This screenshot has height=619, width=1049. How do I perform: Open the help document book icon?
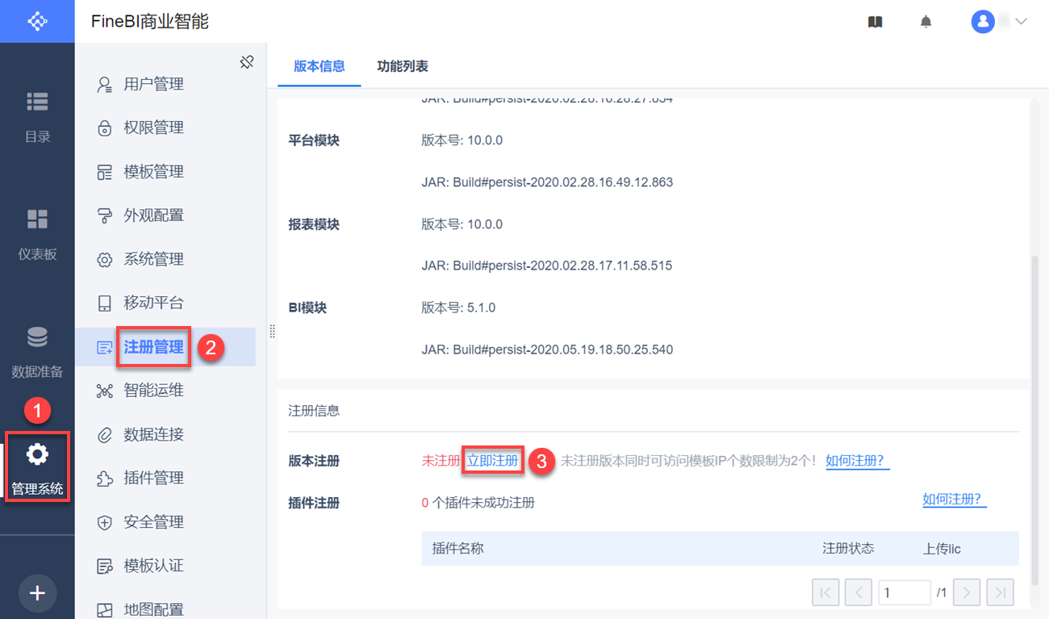pyautogui.click(x=876, y=22)
